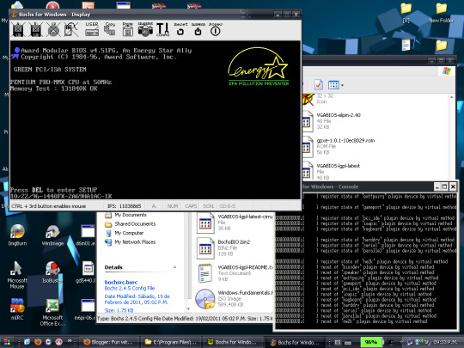Open Bochs runtime CONFIG tools
This screenshot has height=348, width=464.
[x=162, y=29]
